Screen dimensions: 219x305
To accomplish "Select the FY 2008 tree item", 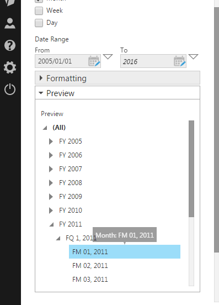I will pyautogui.click(x=71, y=183).
